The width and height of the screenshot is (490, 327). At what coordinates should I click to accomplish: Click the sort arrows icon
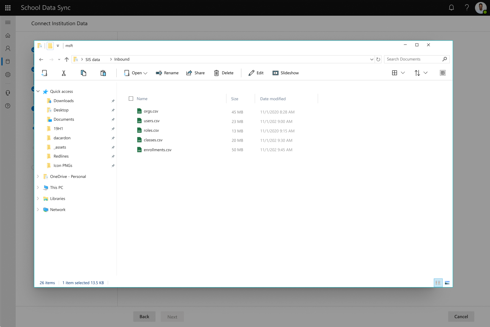tap(417, 73)
